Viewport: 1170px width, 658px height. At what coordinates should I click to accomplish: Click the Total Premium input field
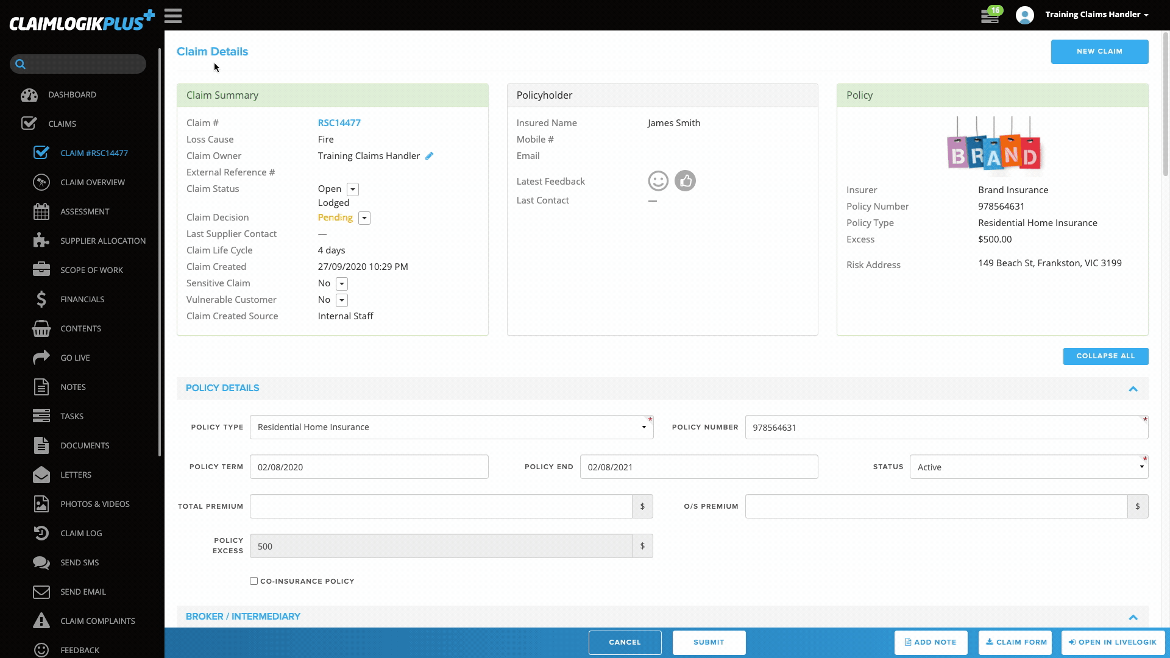click(x=441, y=506)
